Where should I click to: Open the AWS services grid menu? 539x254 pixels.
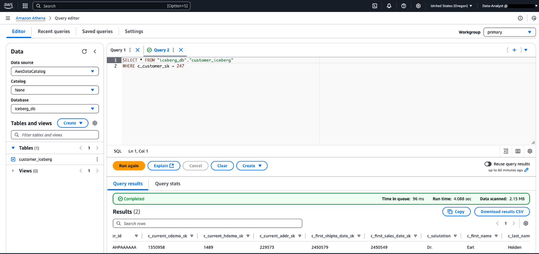click(x=25, y=6)
